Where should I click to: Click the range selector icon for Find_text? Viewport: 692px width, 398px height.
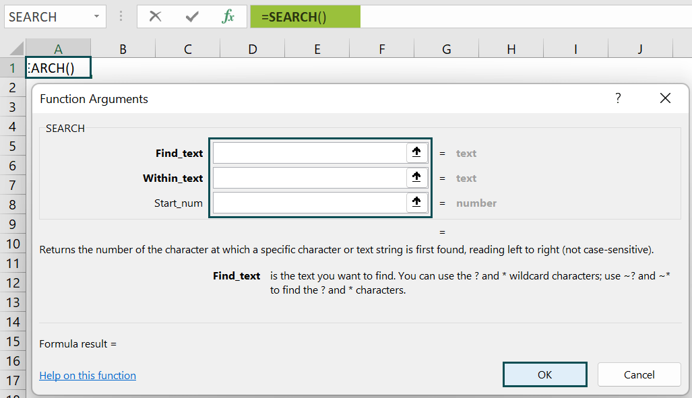point(416,153)
